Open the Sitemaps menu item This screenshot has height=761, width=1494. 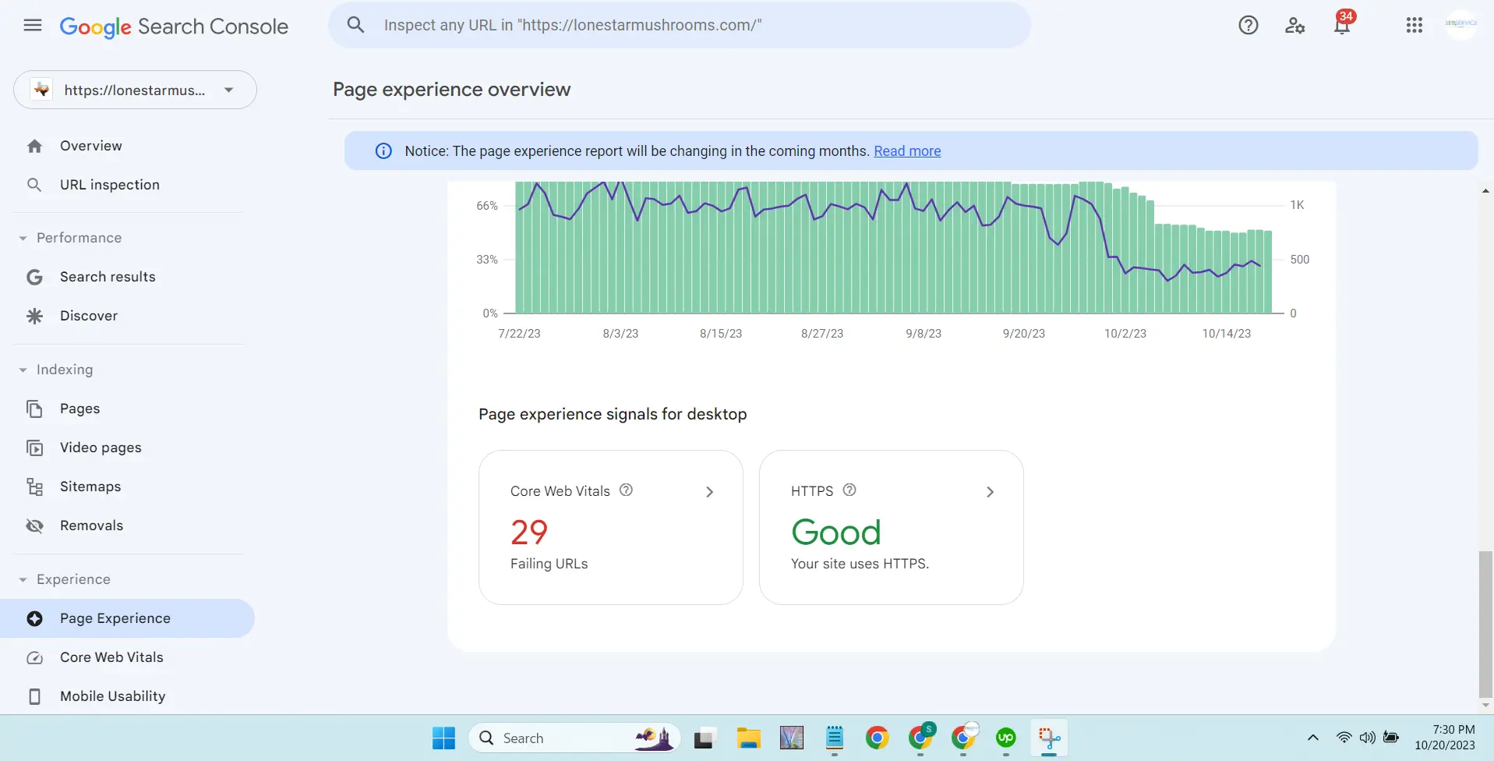(90, 487)
